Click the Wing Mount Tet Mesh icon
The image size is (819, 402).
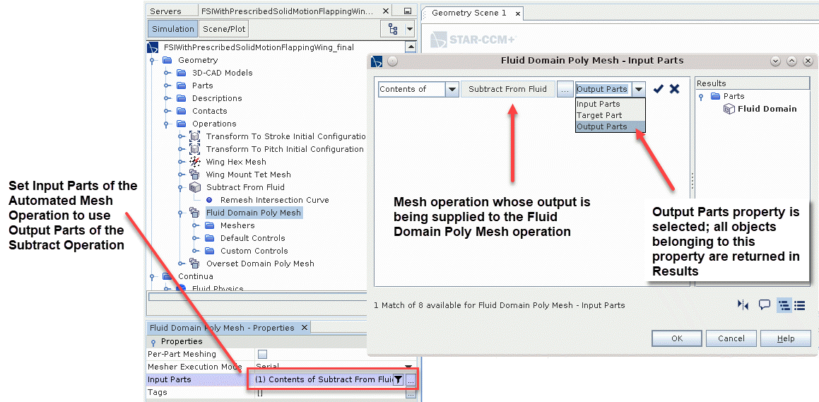point(195,175)
